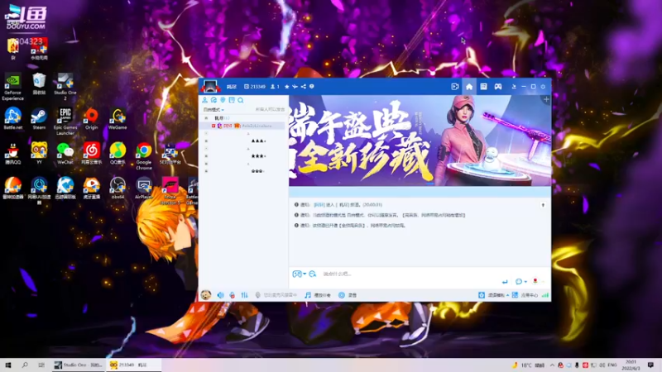The width and height of the screenshot is (662, 372).
Task: Open Steam desktop shortcut
Action: pos(39,118)
